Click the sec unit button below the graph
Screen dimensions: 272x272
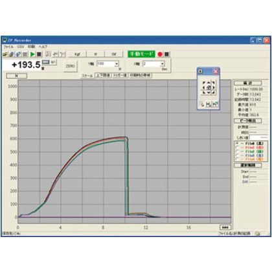pos(225,227)
